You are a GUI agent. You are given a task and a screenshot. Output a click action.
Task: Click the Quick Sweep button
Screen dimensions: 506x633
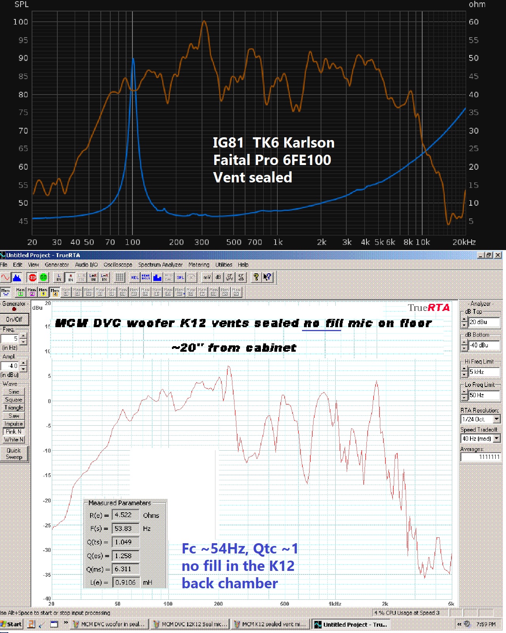(14, 454)
